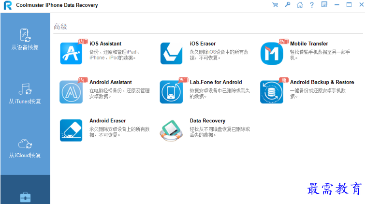Go to the home icon
This screenshot has width=366, height=204.
300,5
